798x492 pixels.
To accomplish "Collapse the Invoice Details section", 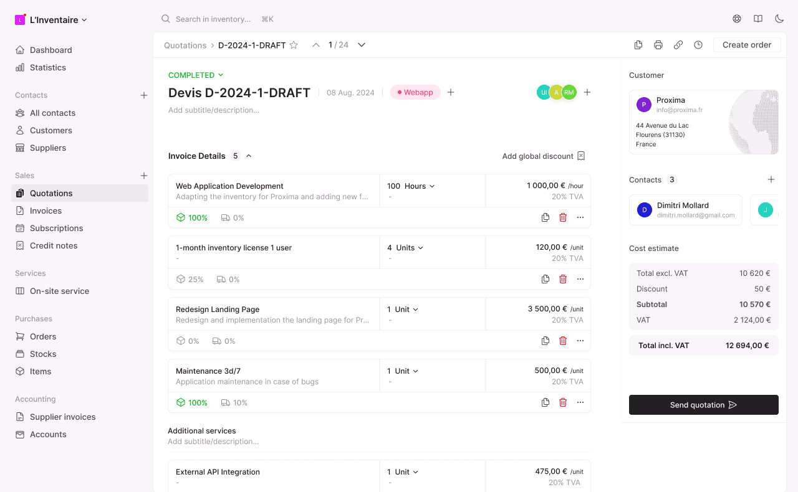I will pyautogui.click(x=249, y=156).
